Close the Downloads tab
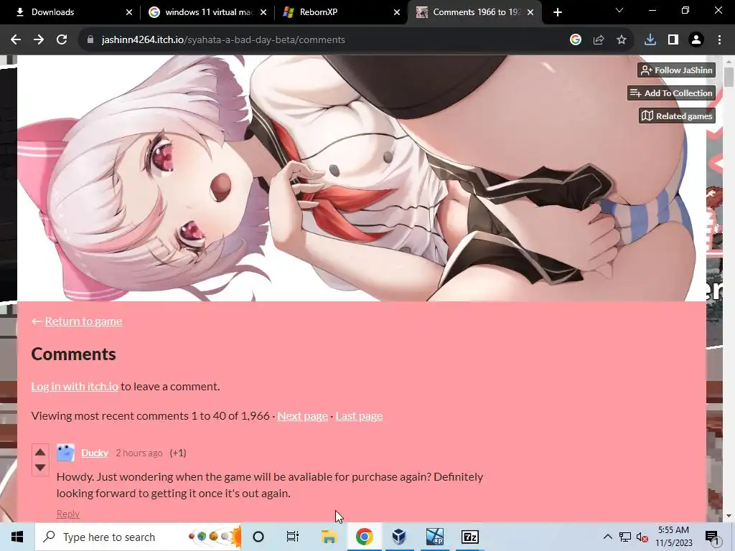This screenshot has width=735, height=551. point(129,12)
